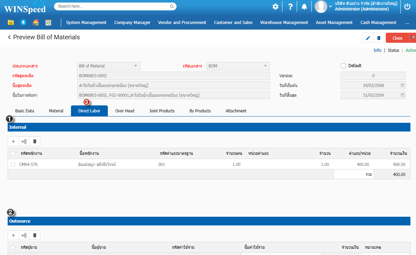
Task: Select all rows in Internal table header
Action: (13, 153)
